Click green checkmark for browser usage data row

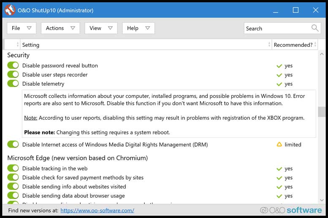point(279,196)
